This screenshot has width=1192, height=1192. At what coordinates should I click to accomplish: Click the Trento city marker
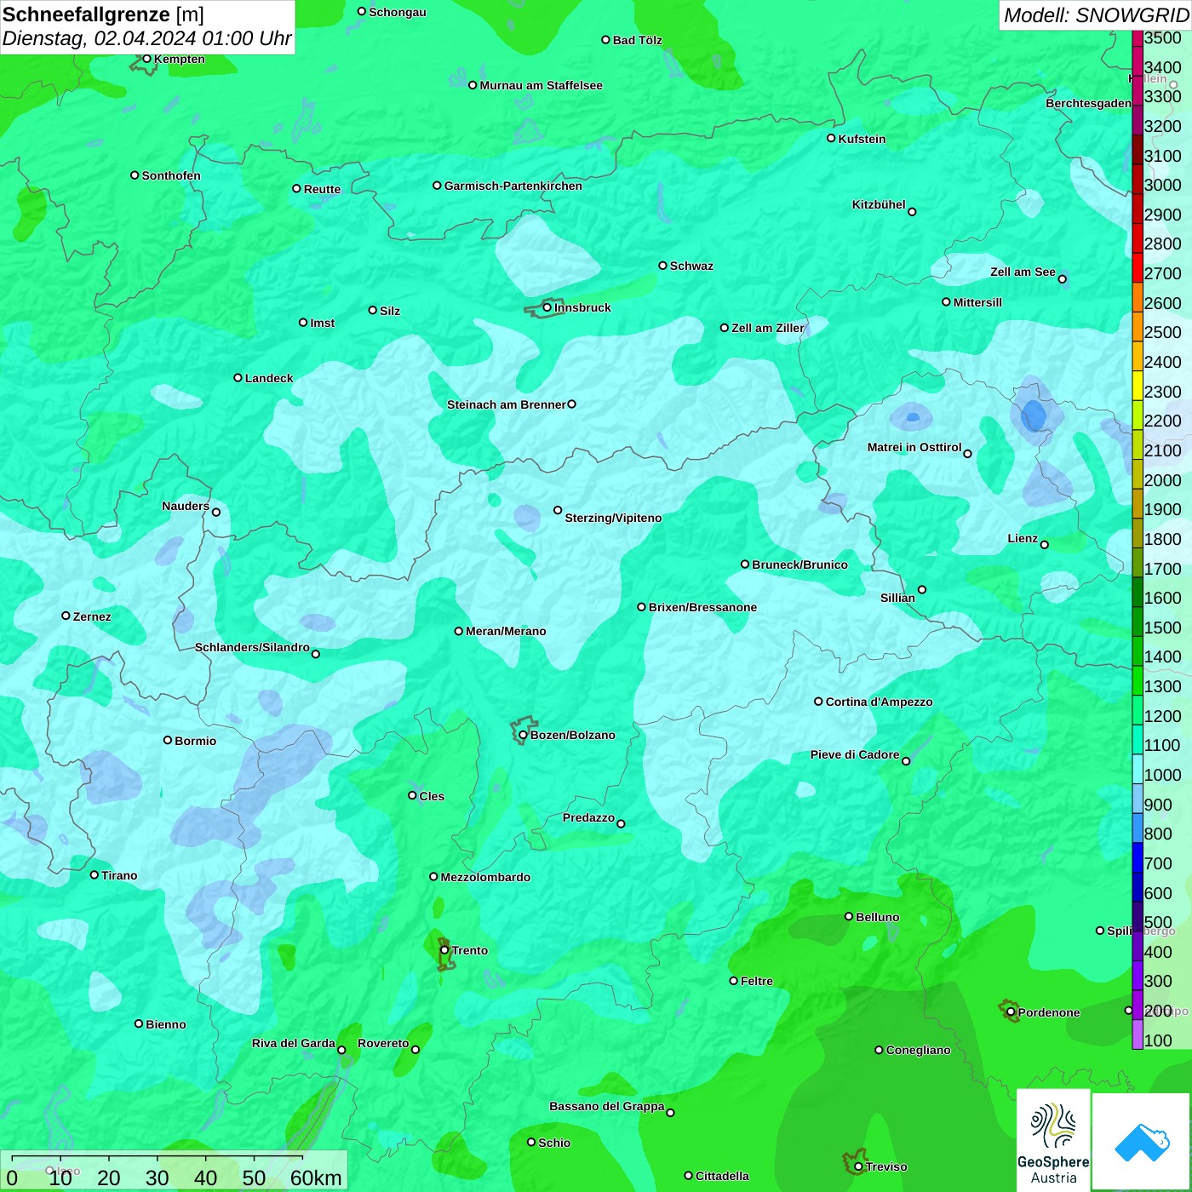tap(444, 950)
